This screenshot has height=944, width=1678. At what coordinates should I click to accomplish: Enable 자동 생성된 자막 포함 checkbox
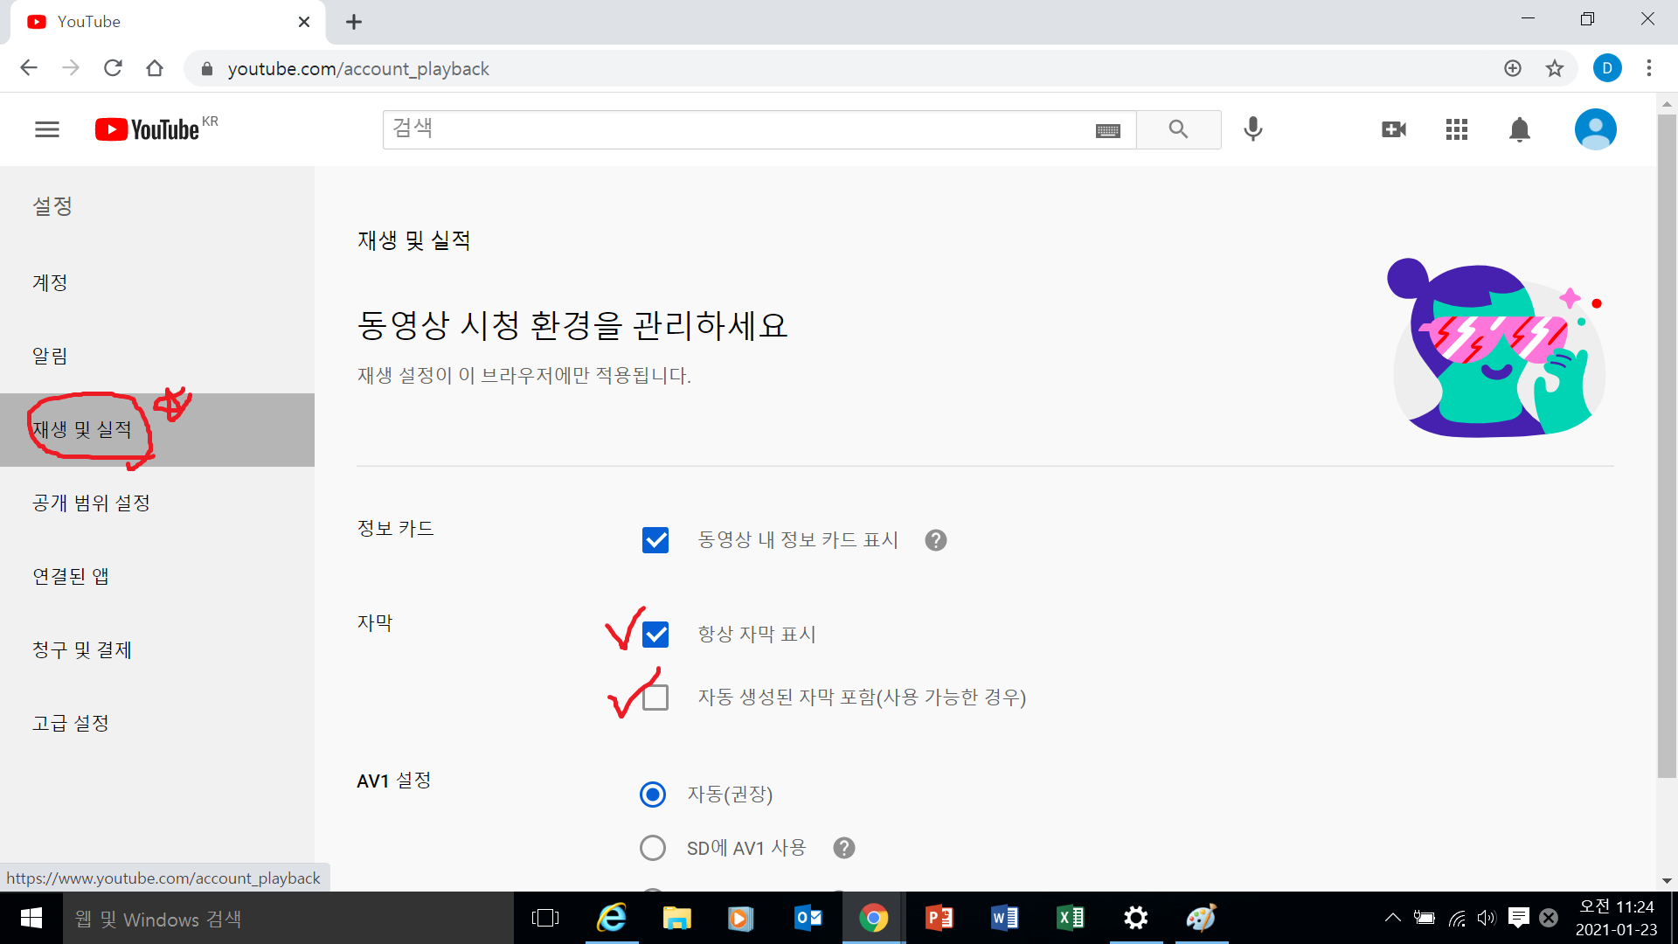tap(655, 698)
